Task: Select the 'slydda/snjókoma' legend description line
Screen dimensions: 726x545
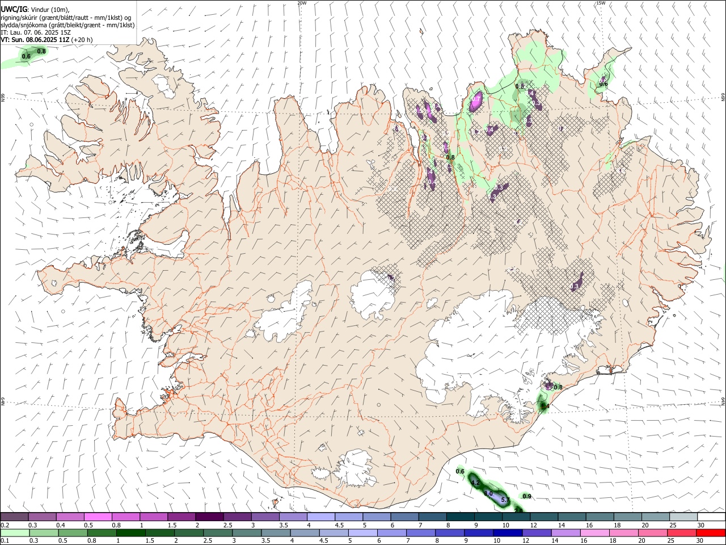Action: 67,25
